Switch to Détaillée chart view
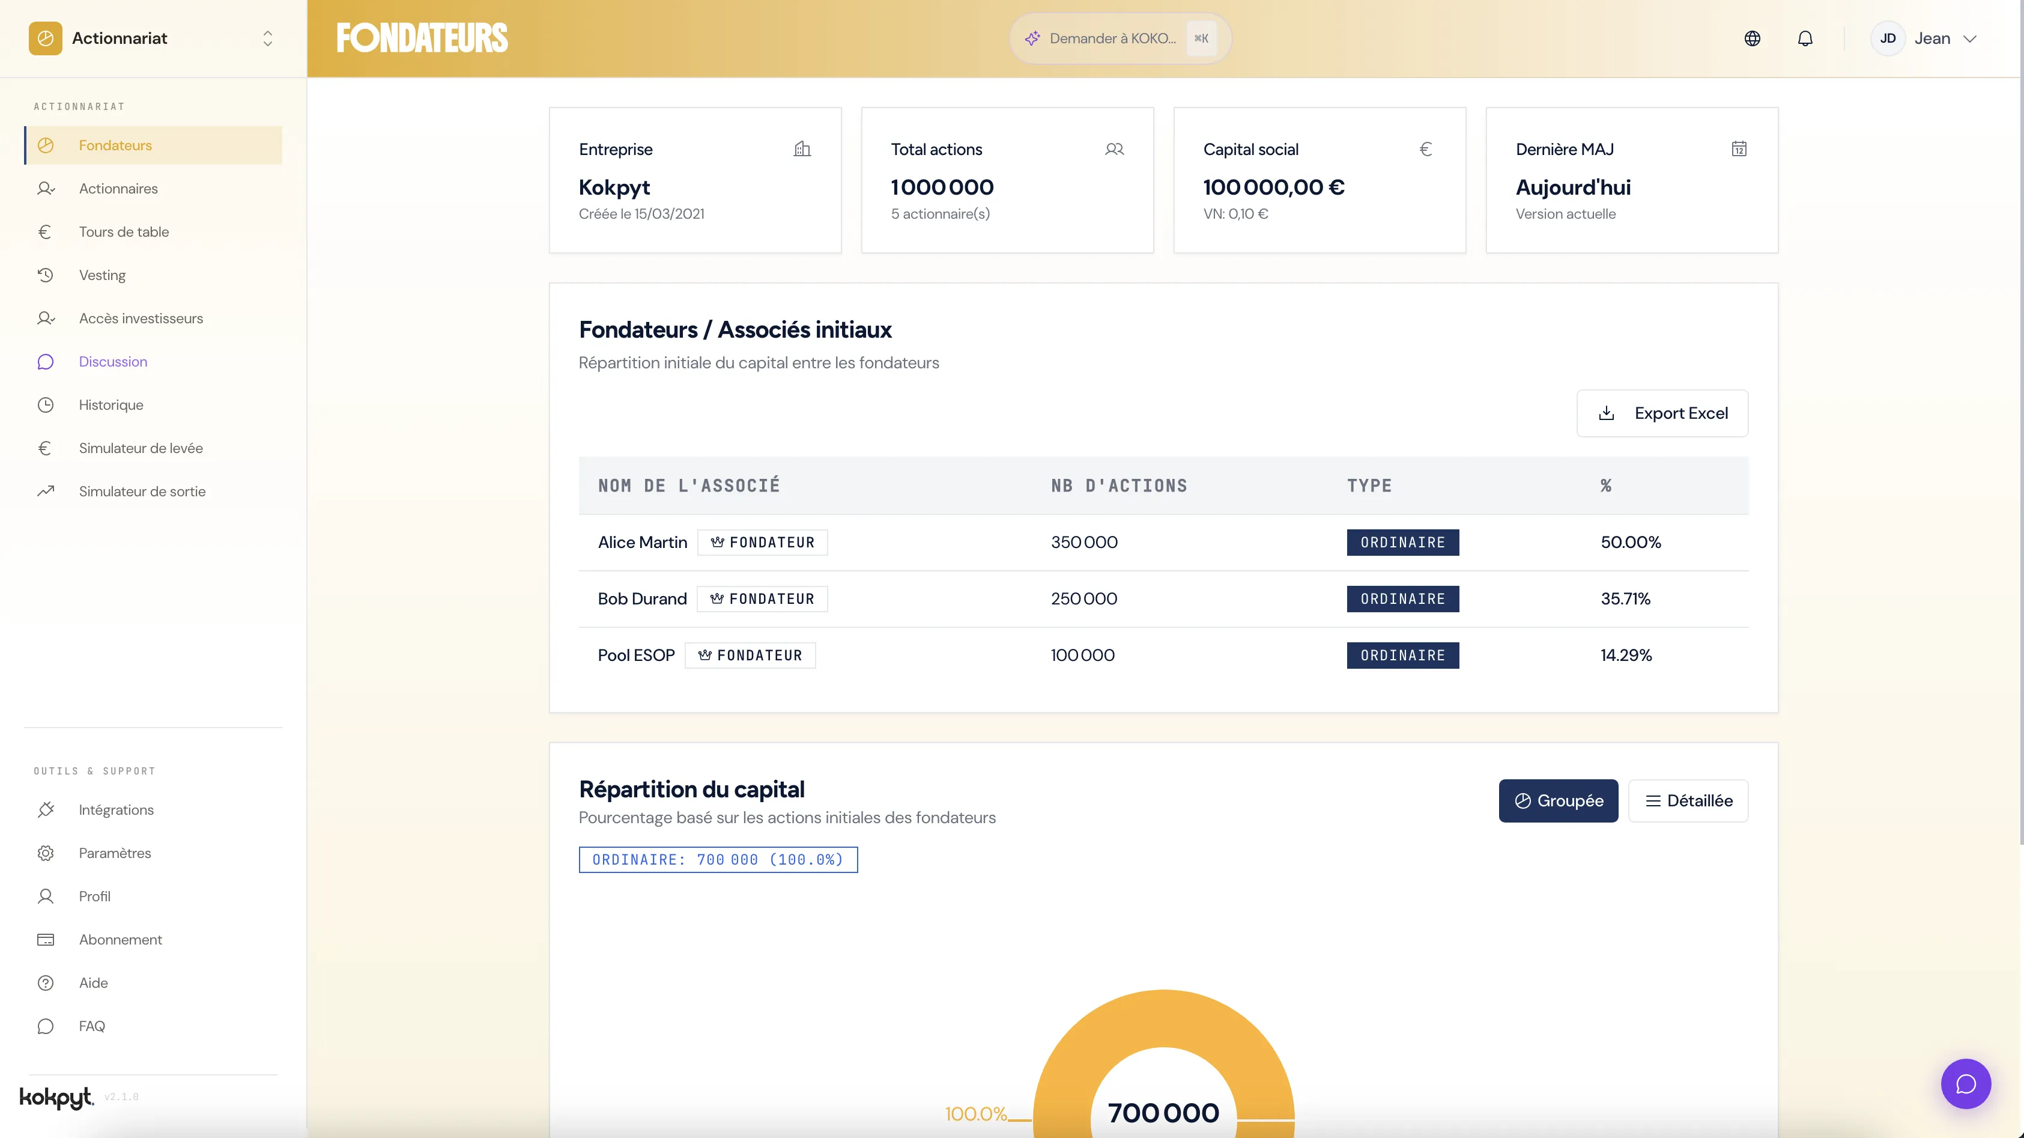Viewport: 2024px width, 1138px height. tap(1688, 801)
